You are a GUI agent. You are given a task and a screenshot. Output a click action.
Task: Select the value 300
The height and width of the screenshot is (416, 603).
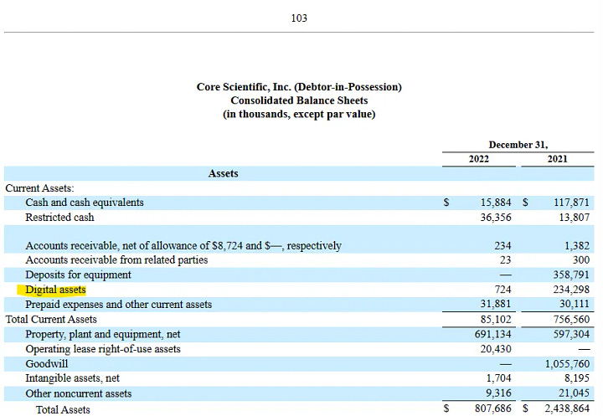coord(580,260)
